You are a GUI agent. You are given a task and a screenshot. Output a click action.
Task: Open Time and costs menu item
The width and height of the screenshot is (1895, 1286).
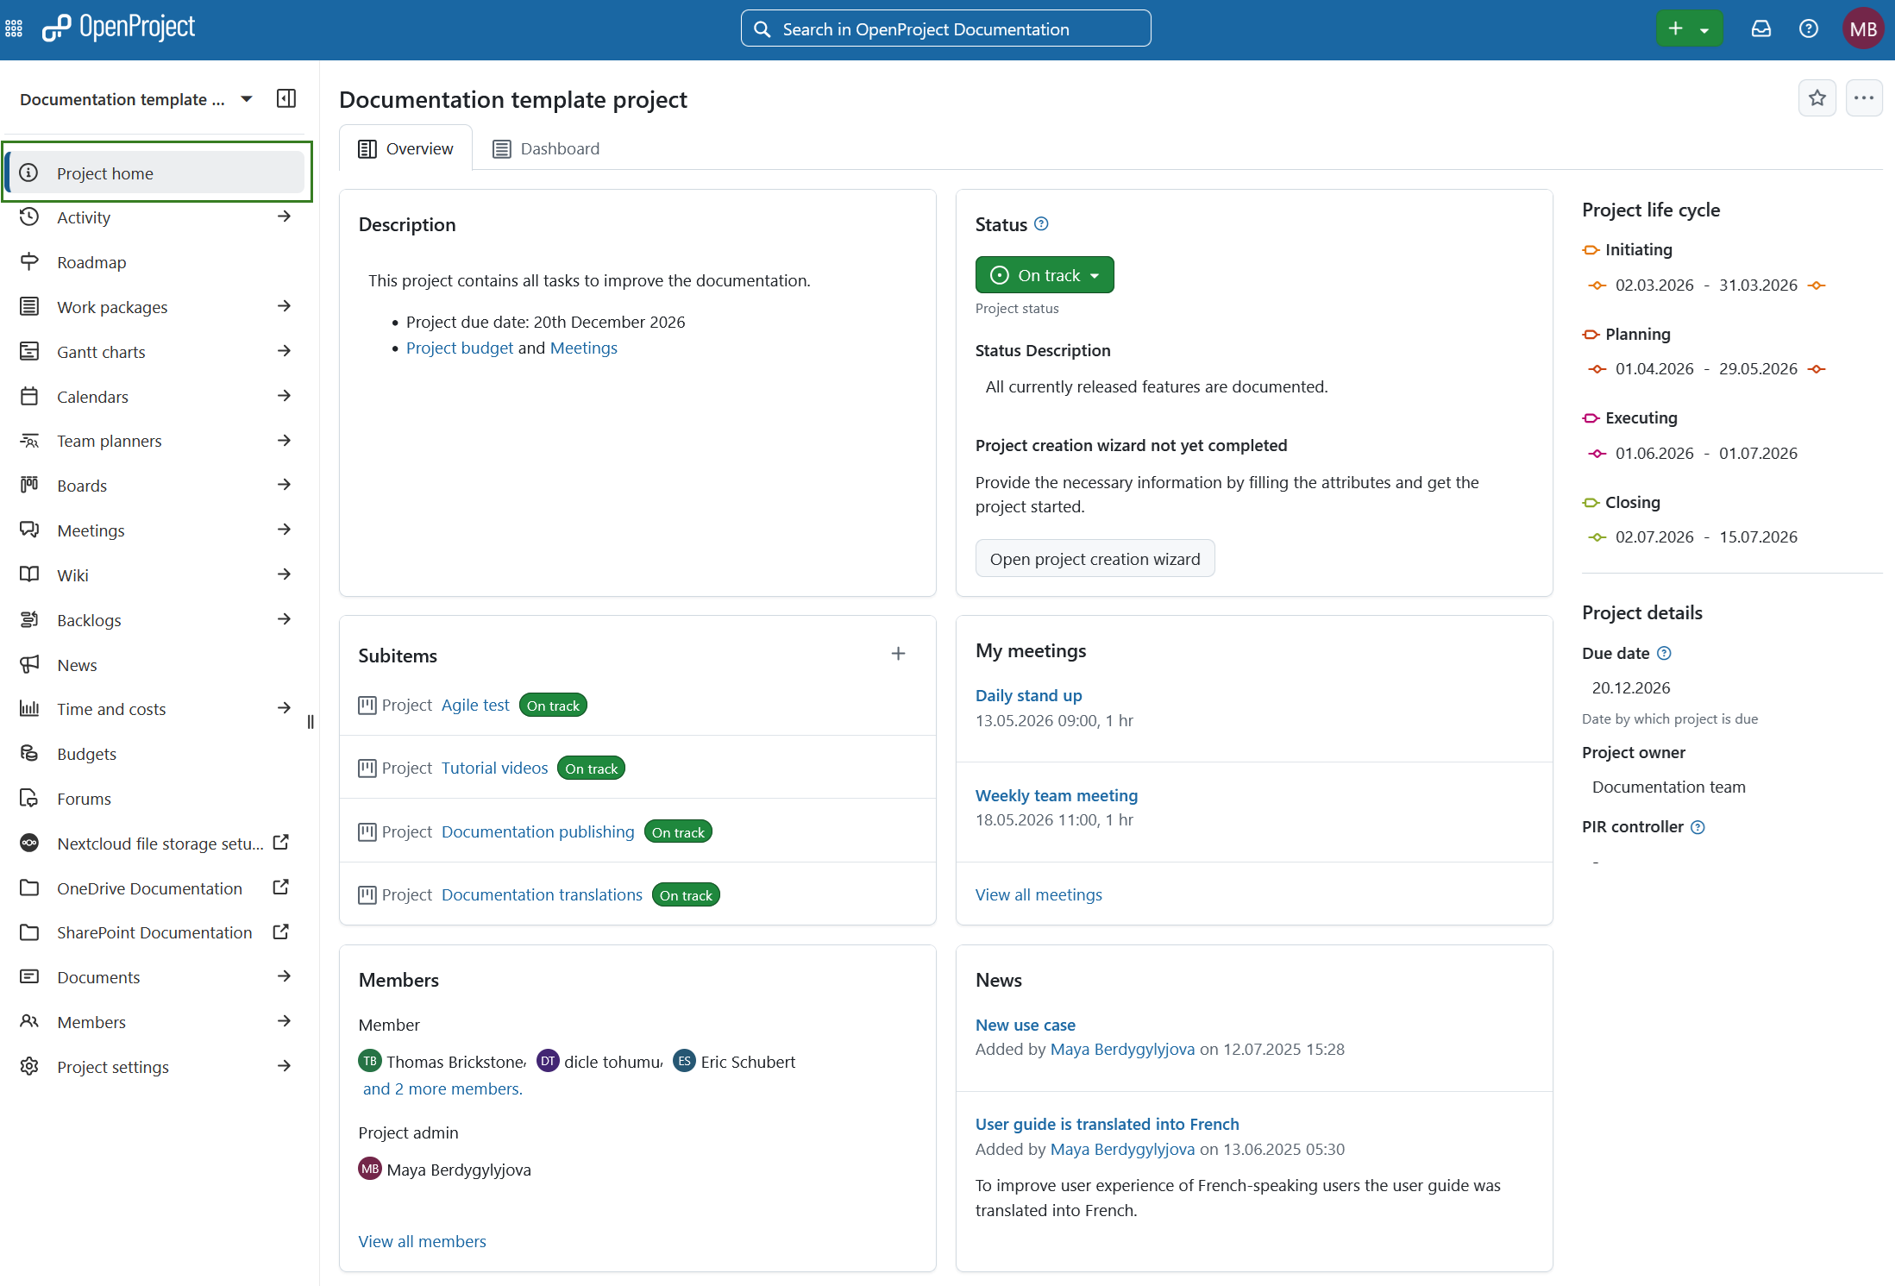[156, 709]
